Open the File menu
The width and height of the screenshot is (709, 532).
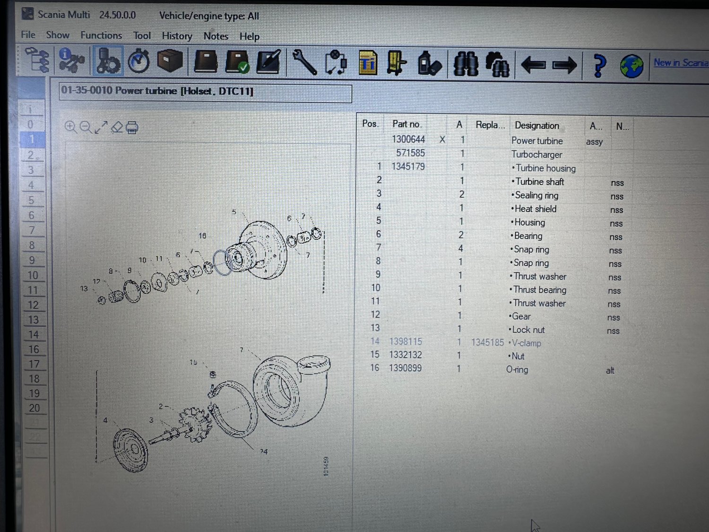point(28,35)
